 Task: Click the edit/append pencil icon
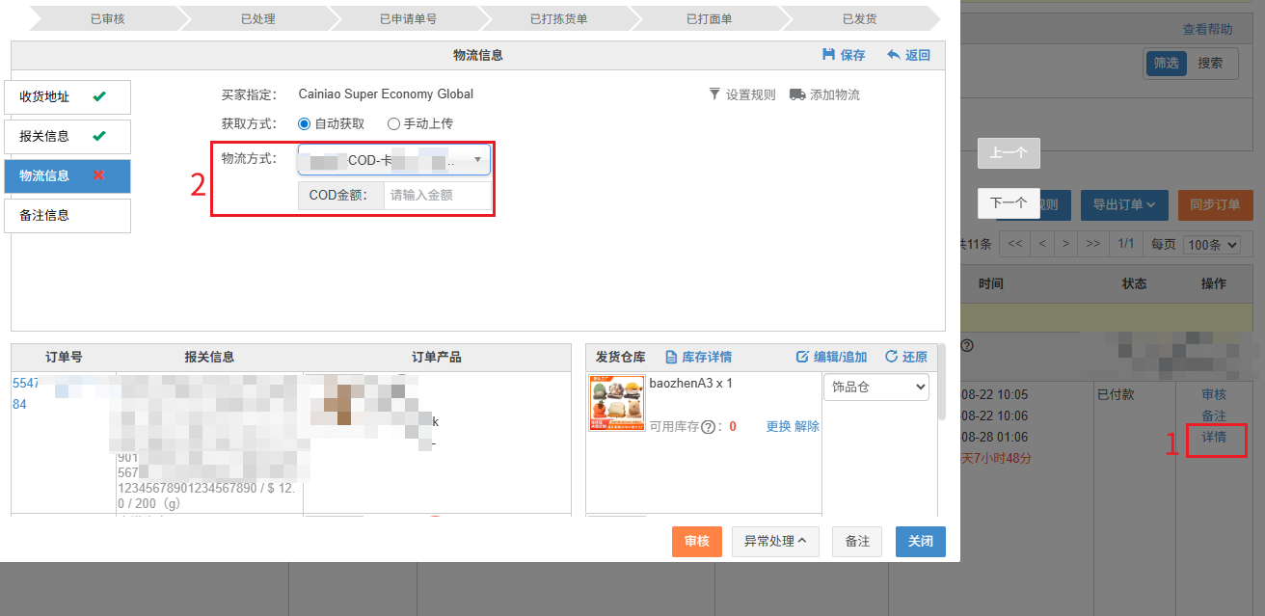tap(802, 357)
